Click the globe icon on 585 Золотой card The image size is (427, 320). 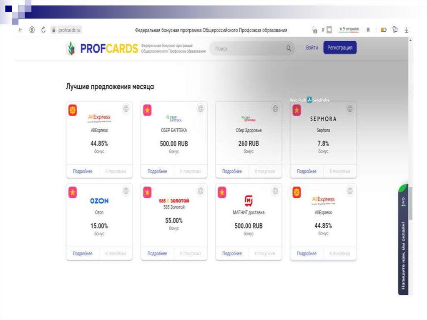pos(201,191)
